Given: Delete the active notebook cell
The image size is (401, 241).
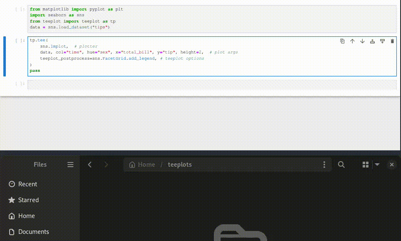Looking at the screenshot, I should [x=392, y=41].
